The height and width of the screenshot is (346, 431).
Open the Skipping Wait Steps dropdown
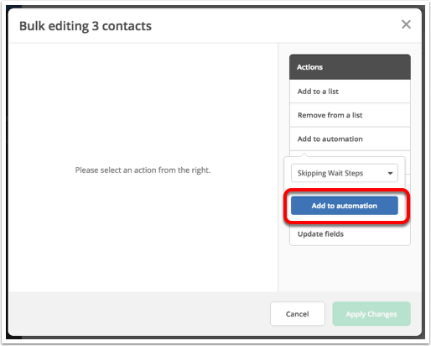pyautogui.click(x=345, y=173)
